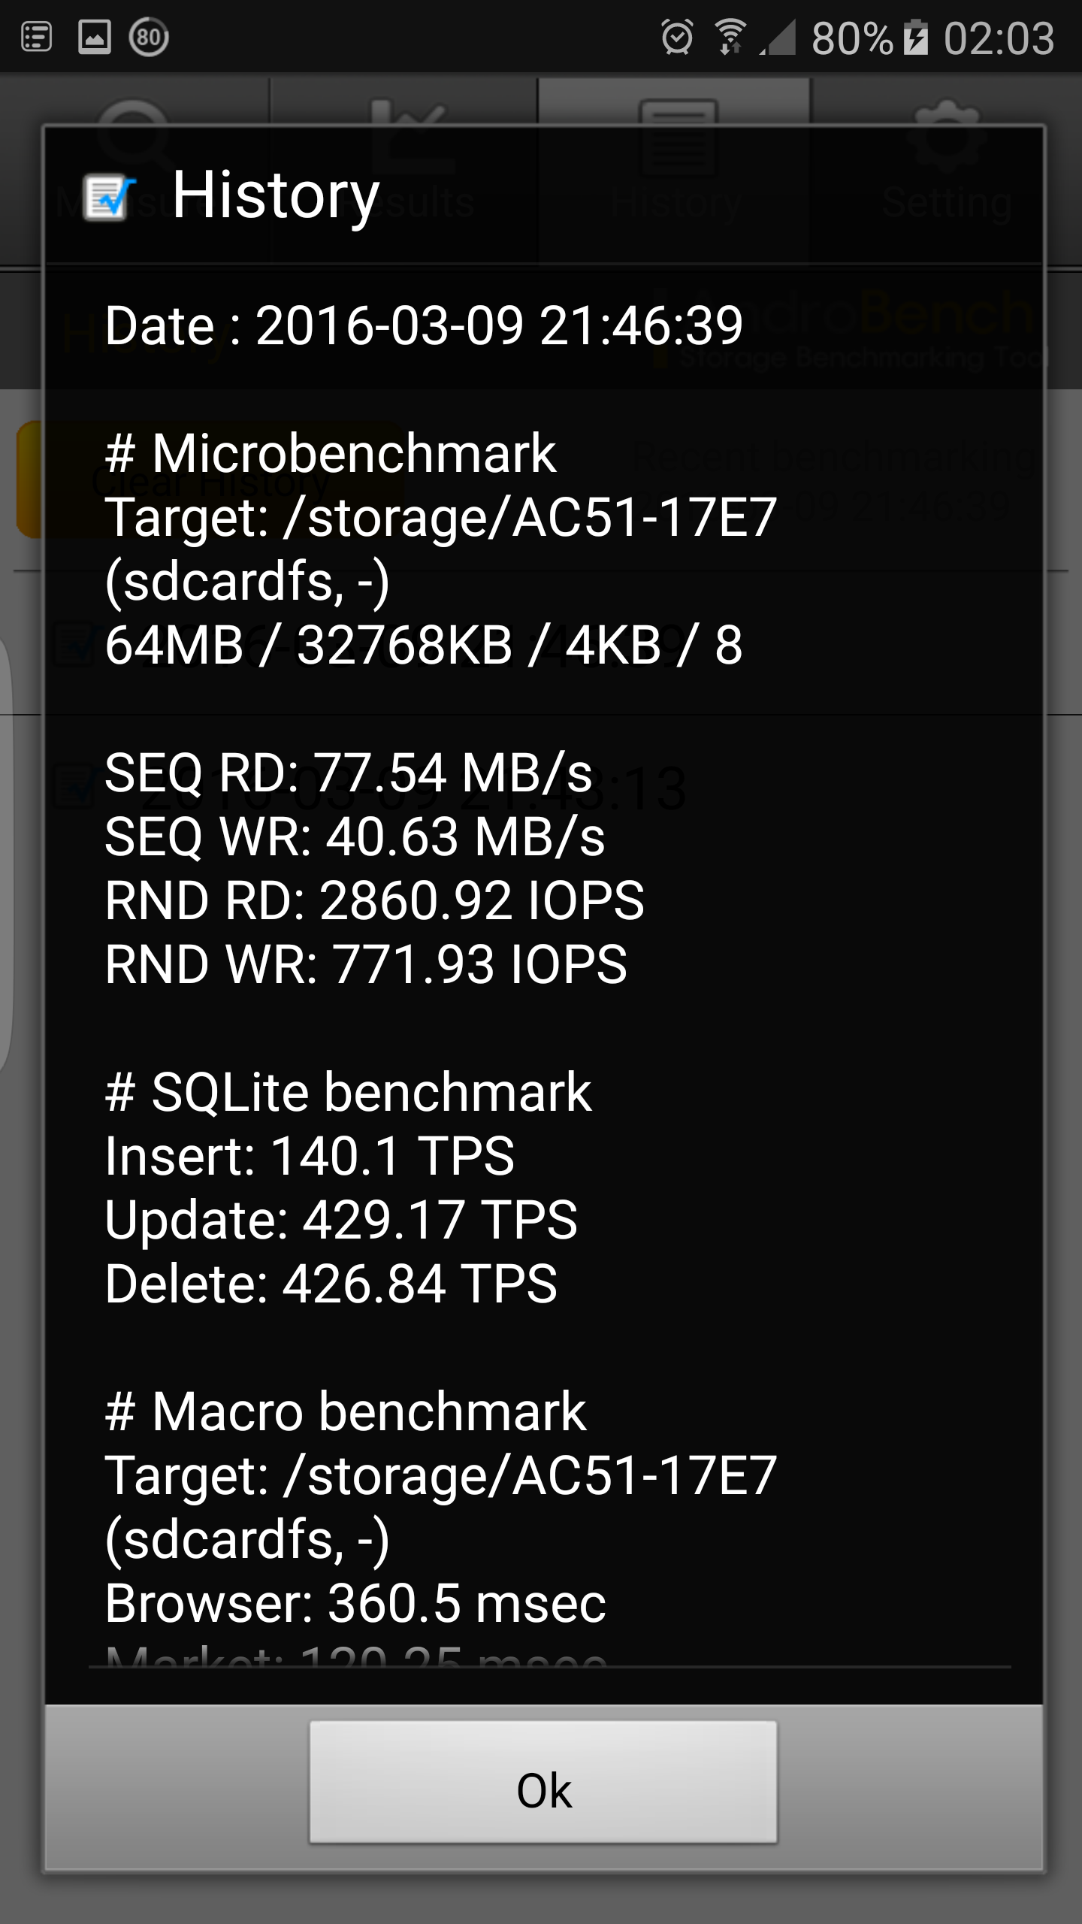Viewport: 1082px width, 1924px height.
Task: Tap the # Microbenchmark heading
Action: tap(331, 453)
